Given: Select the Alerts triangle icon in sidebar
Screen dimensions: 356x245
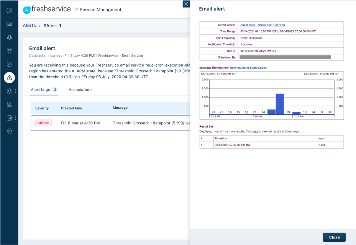Looking at the screenshot, I should point(9,78).
